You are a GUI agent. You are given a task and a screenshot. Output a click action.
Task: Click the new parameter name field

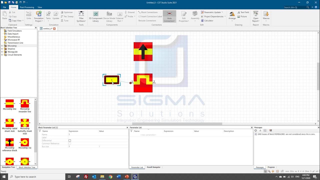coord(148,135)
